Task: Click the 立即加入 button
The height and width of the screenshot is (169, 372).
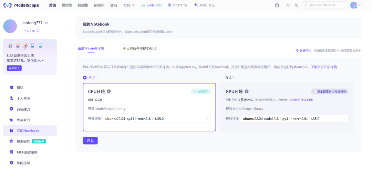Action: click(x=14, y=68)
